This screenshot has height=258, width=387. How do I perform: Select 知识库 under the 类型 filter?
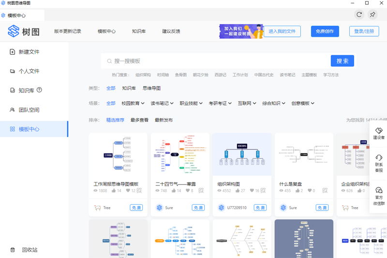click(129, 88)
